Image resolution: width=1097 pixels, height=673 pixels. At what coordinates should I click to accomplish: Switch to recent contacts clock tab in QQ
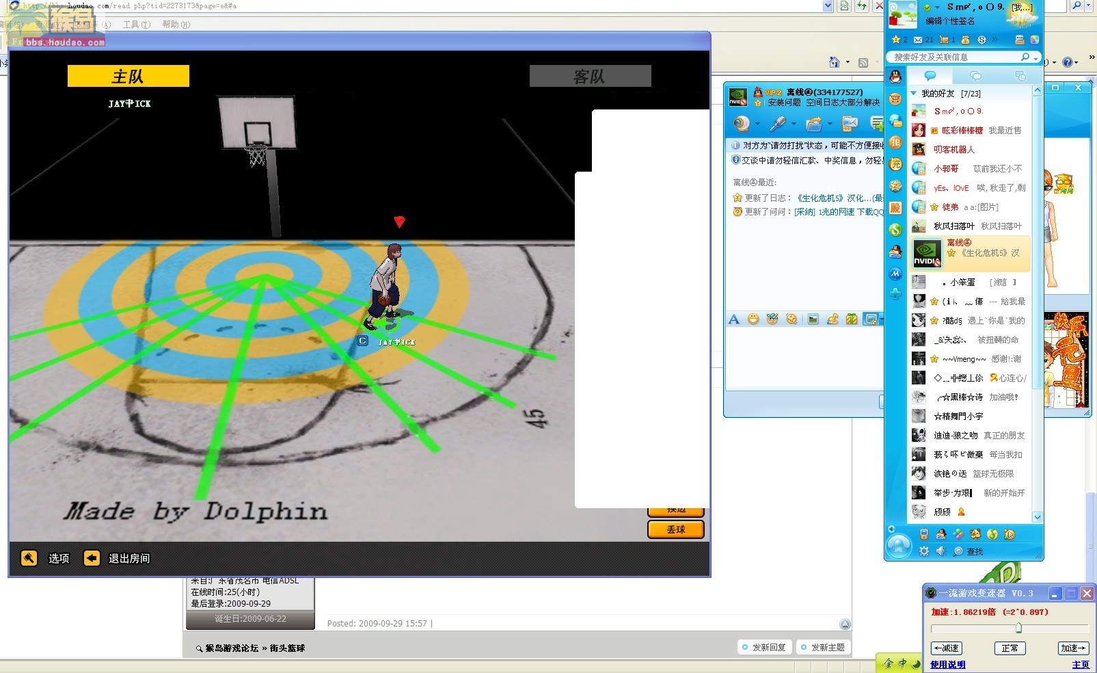[x=1020, y=75]
